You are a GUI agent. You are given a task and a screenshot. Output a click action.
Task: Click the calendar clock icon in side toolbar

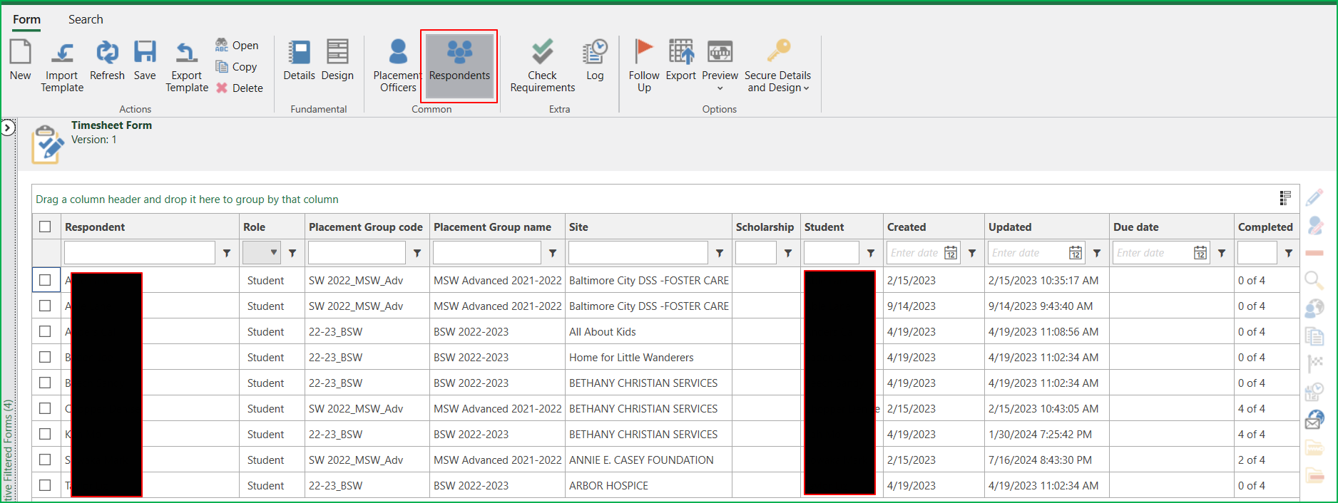pos(1314,391)
